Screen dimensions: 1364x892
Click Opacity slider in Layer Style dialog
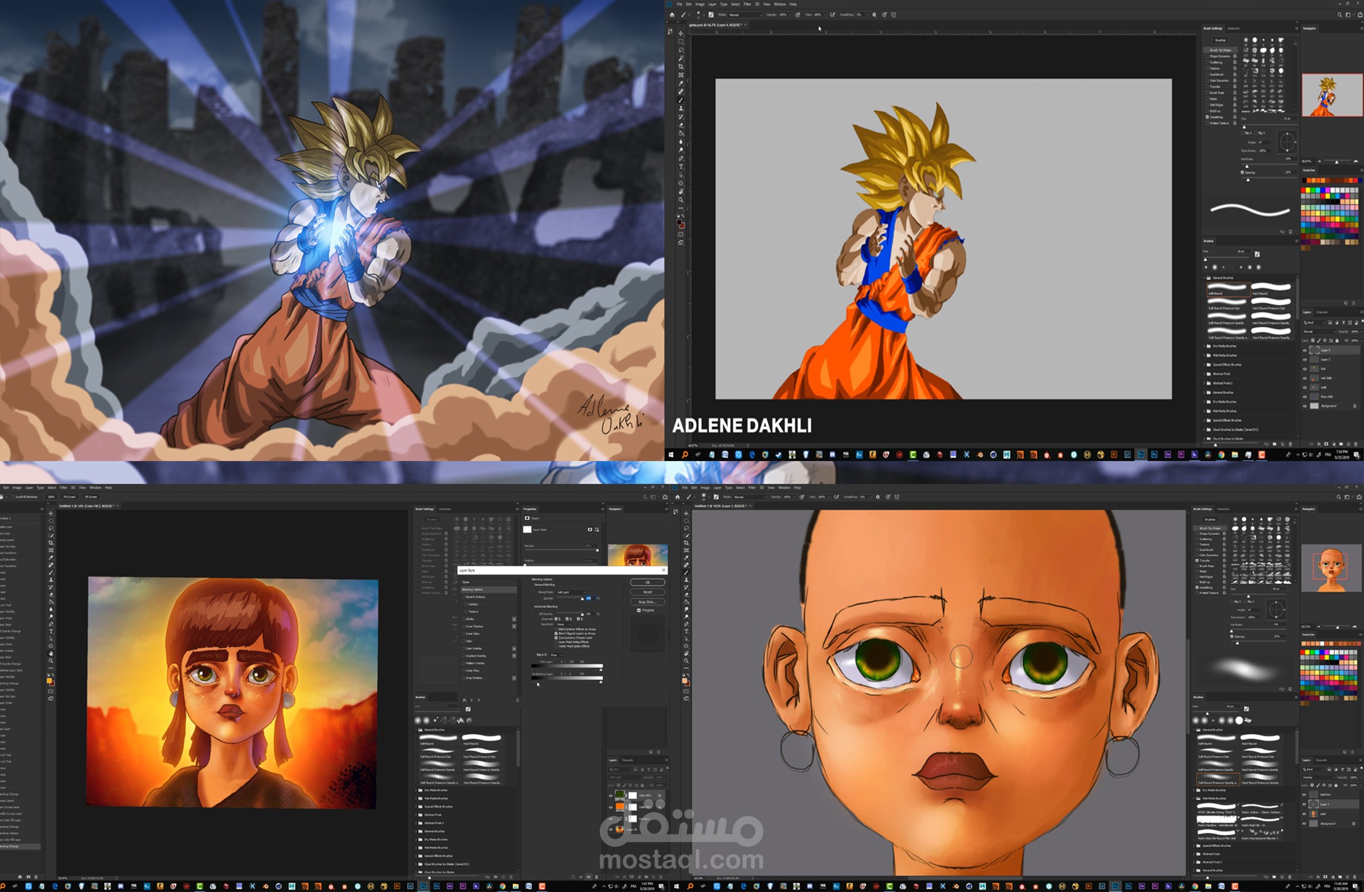pos(570,597)
